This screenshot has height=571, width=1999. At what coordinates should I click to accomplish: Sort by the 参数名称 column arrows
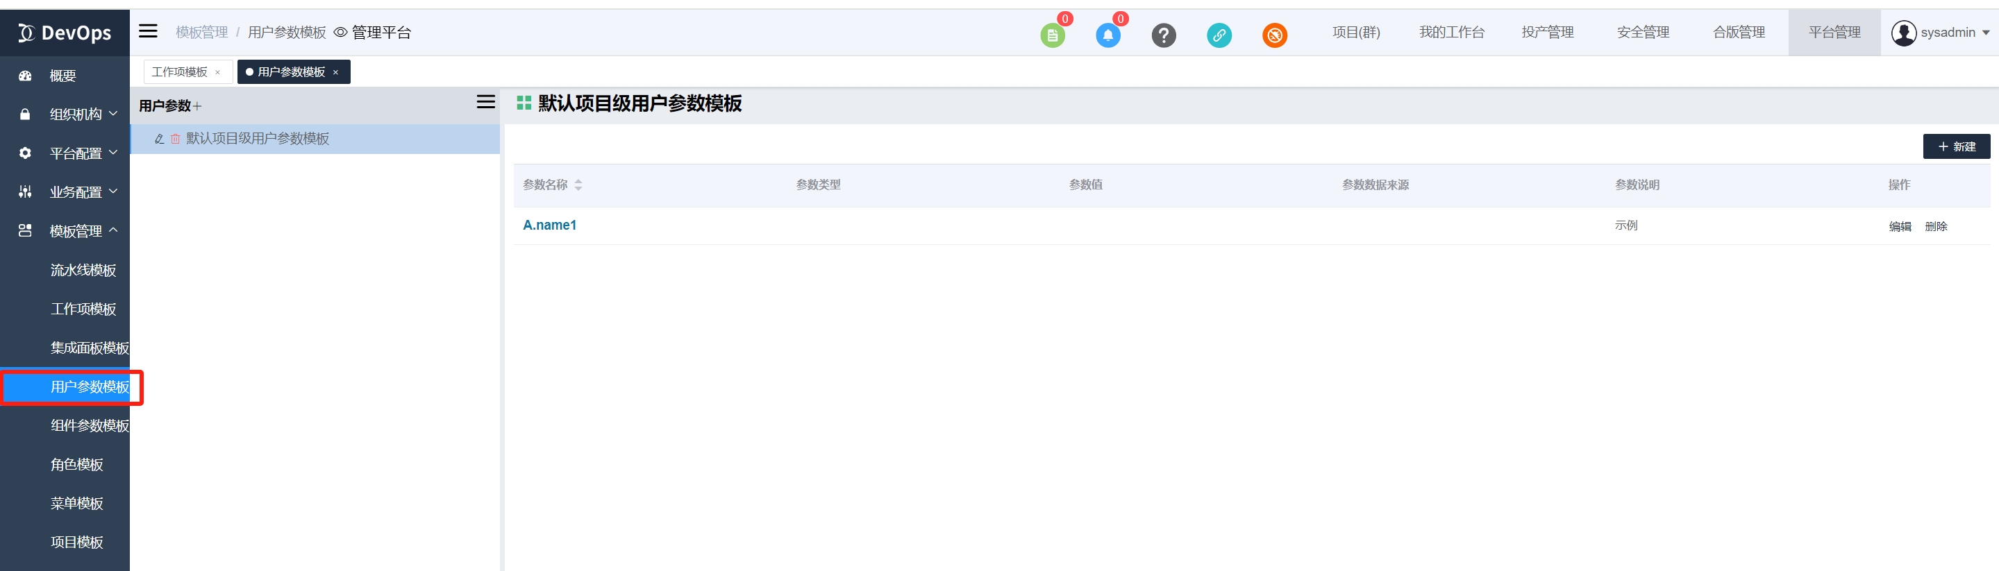578,185
